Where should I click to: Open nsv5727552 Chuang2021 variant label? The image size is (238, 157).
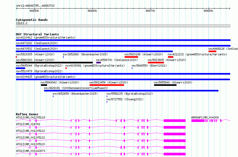click(125, 99)
